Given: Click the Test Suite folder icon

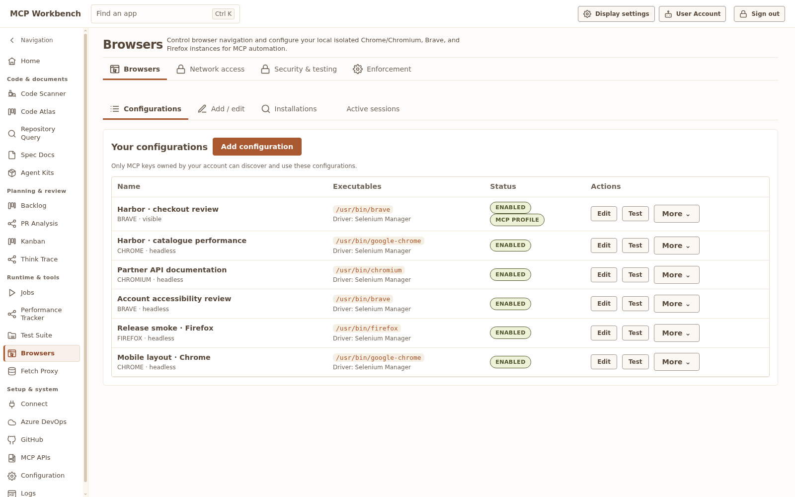Looking at the screenshot, I should tap(12, 335).
